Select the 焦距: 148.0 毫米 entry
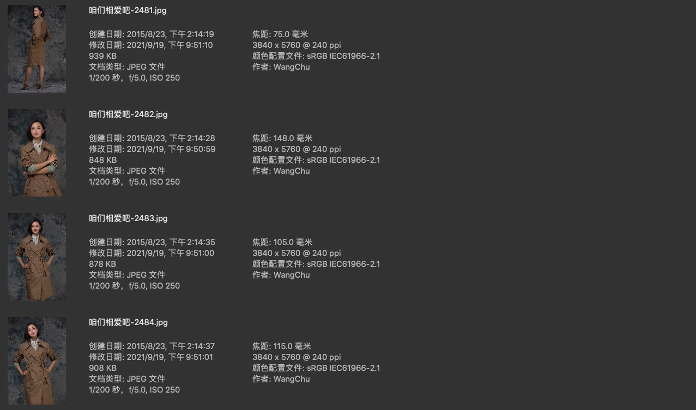Screen dimensions: 696x410 pyautogui.click(x=282, y=138)
